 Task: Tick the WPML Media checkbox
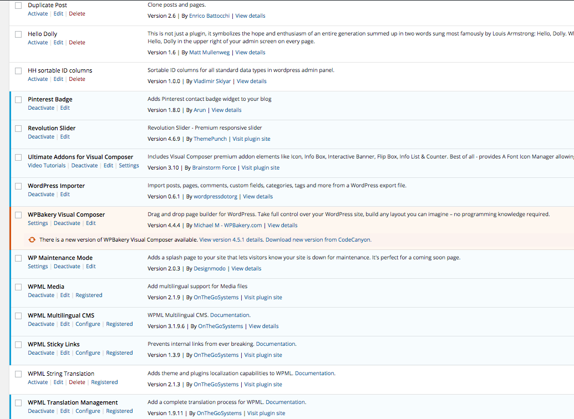pos(18,287)
